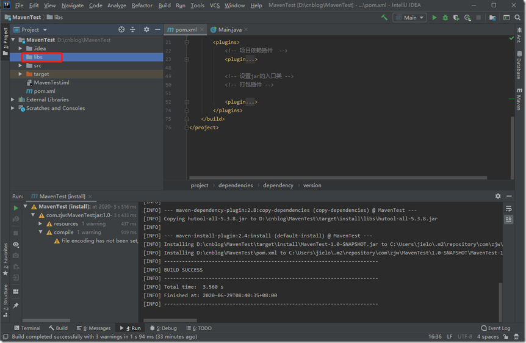Image resolution: width=526 pixels, height=343 pixels.
Task: Start debugging with the bug icon
Action: tap(445, 18)
